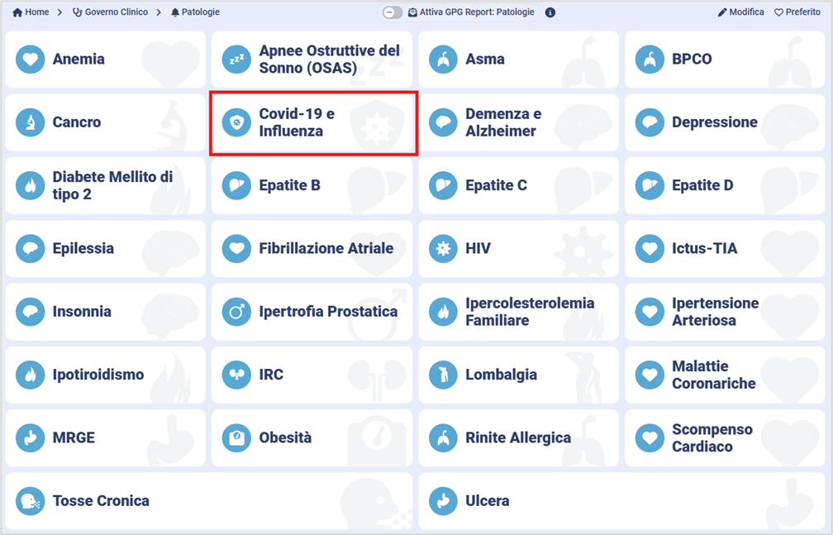The height and width of the screenshot is (535, 833).
Task: Click the Cancro microscope icon
Action: [31, 122]
